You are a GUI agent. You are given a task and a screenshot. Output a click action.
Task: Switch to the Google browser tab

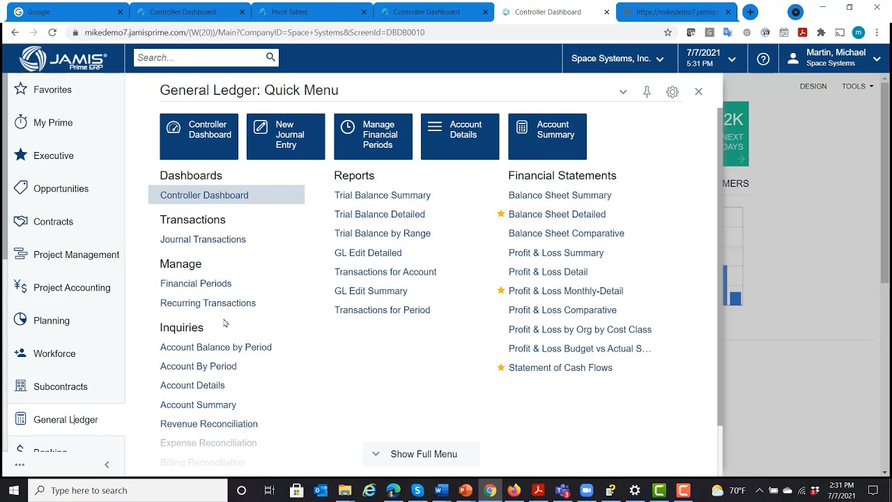click(x=68, y=12)
